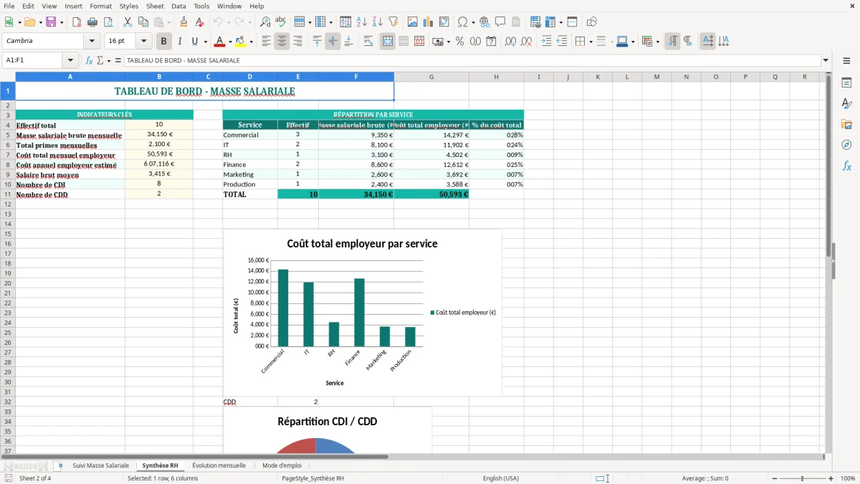
Task: Switch to Suivi Masse Salariale sheet tab
Action: point(101,465)
